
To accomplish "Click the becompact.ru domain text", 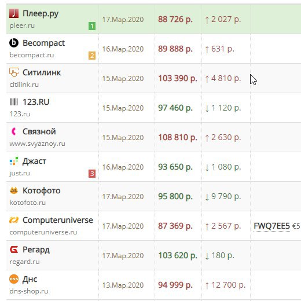I will pos(32,55).
